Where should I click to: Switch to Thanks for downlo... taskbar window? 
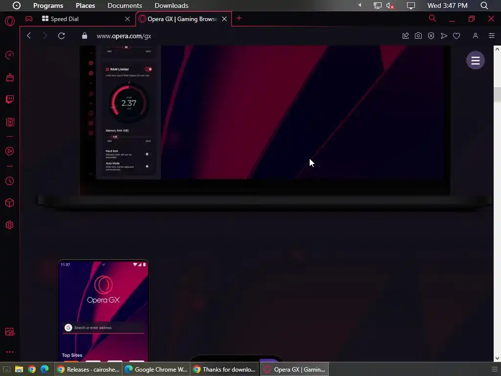click(x=224, y=369)
